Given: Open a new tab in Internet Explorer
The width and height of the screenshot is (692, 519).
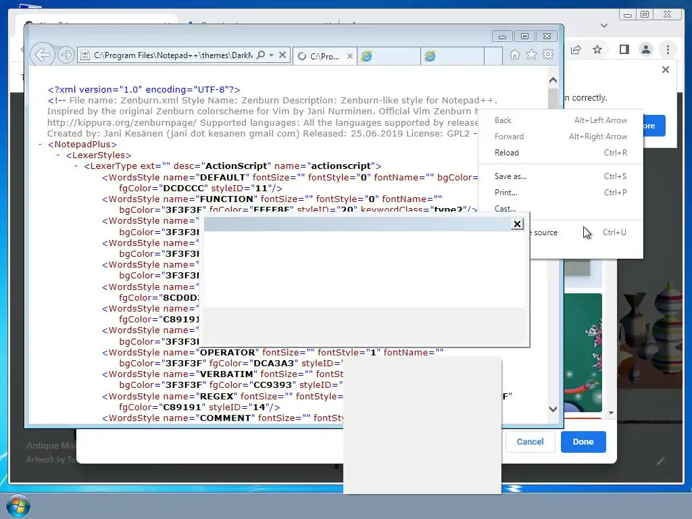Looking at the screenshot, I should pyautogui.click(x=493, y=56).
